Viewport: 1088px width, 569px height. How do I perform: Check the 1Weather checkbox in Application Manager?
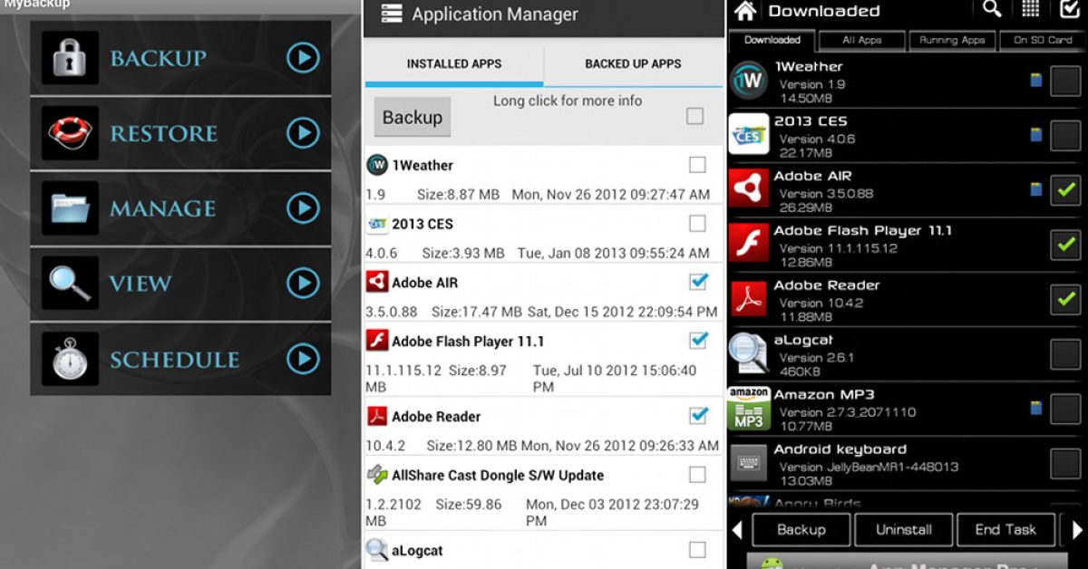[697, 165]
